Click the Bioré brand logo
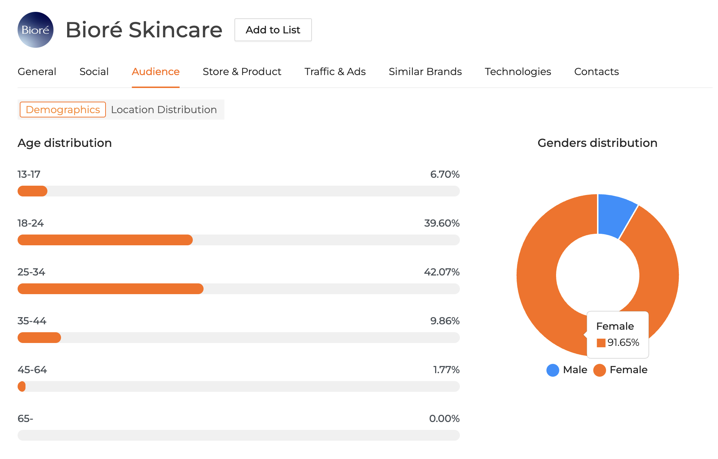Screen dimensions: 718x459 [x=36, y=30]
